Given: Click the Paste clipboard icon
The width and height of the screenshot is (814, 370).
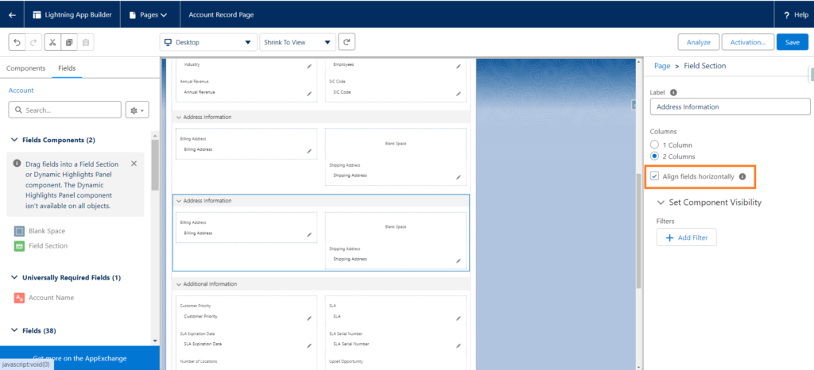Looking at the screenshot, I should tap(86, 43).
